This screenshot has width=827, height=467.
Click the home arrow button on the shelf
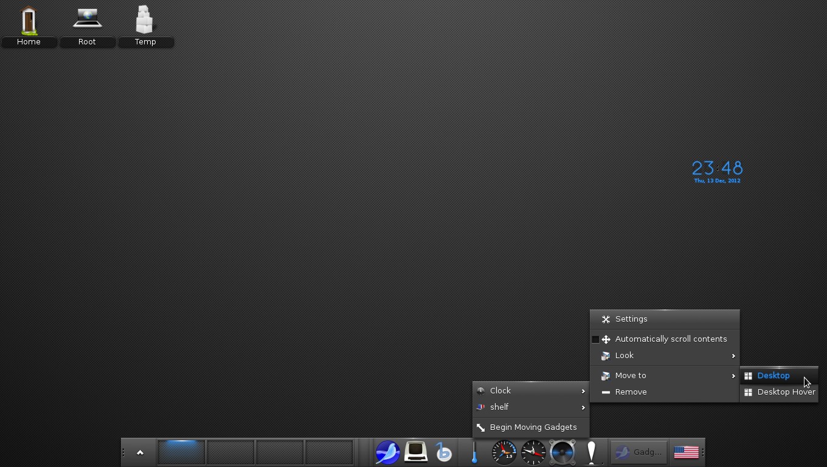pos(139,452)
